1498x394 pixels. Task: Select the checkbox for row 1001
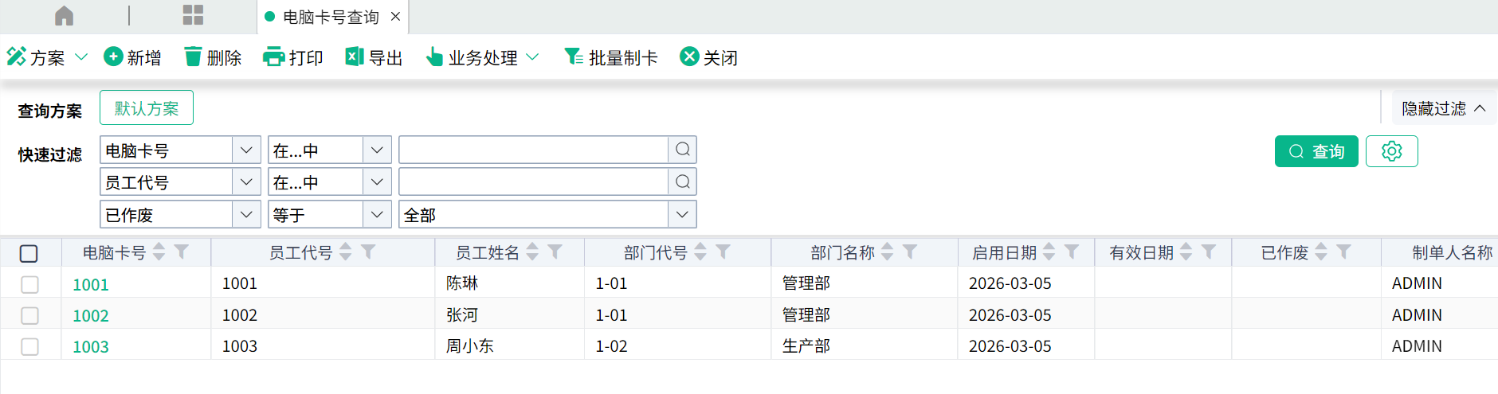pos(29,284)
